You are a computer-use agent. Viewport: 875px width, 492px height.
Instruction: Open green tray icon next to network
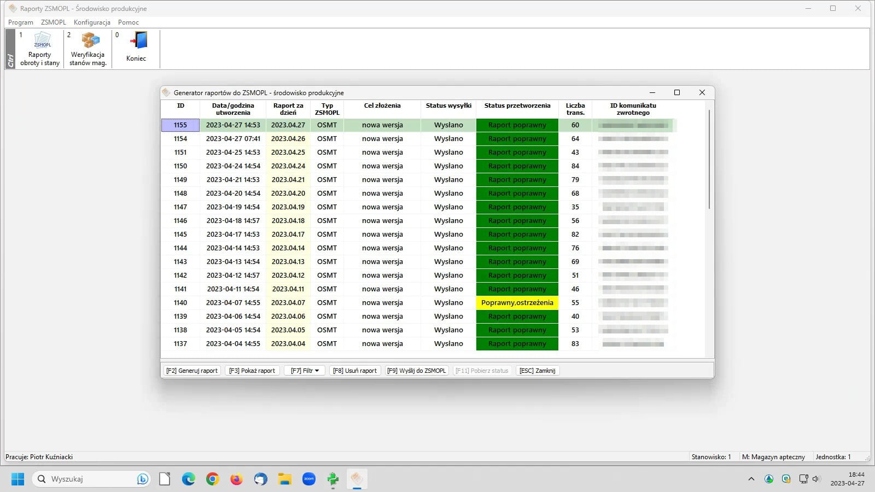click(x=786, y=479)
